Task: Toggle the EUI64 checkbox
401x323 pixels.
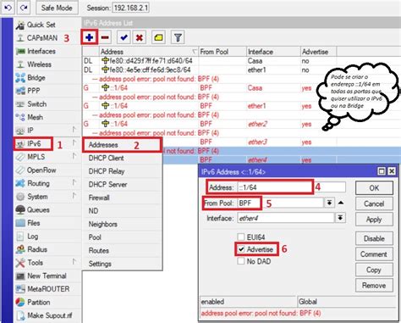Action: pos(241,237)
